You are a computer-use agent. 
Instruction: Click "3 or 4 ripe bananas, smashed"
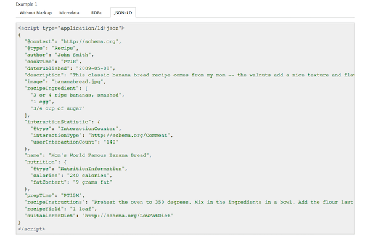77,95
